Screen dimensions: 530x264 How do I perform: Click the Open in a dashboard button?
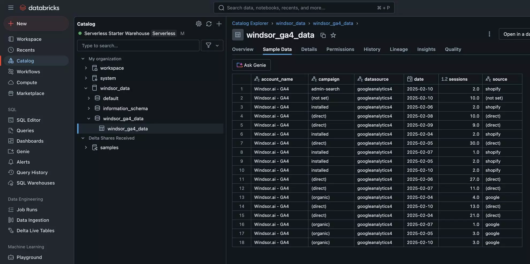pyautogui.click(x=514, y=34)
